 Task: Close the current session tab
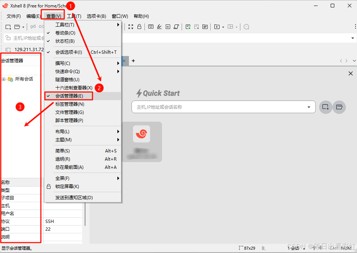coord(124,61)
